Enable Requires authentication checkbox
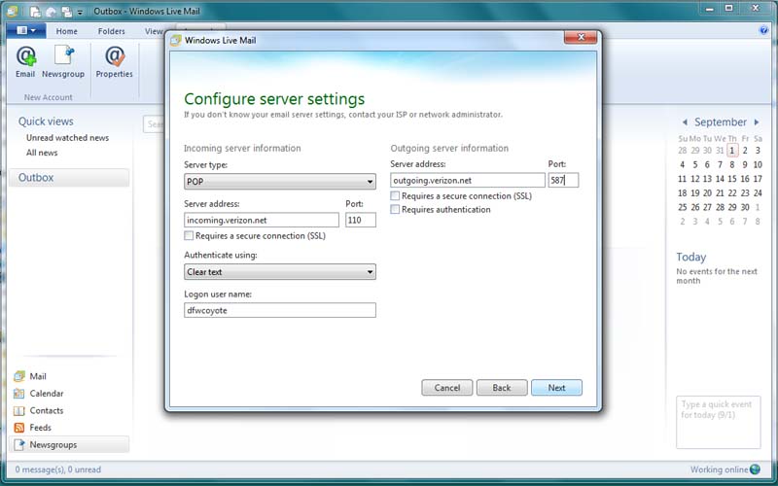Screen dimensions: 778x486 coord(395,209)
